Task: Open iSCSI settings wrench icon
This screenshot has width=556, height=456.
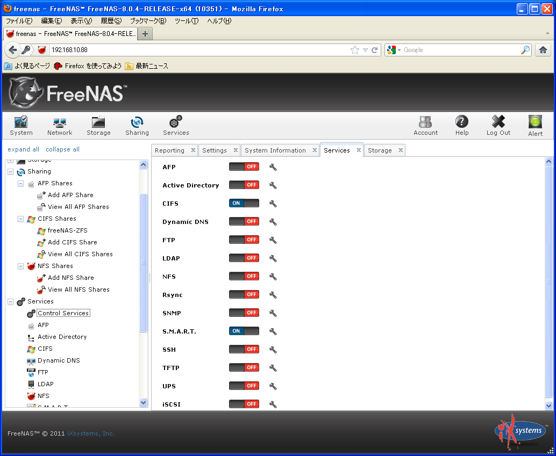Action: click(273, 404)
